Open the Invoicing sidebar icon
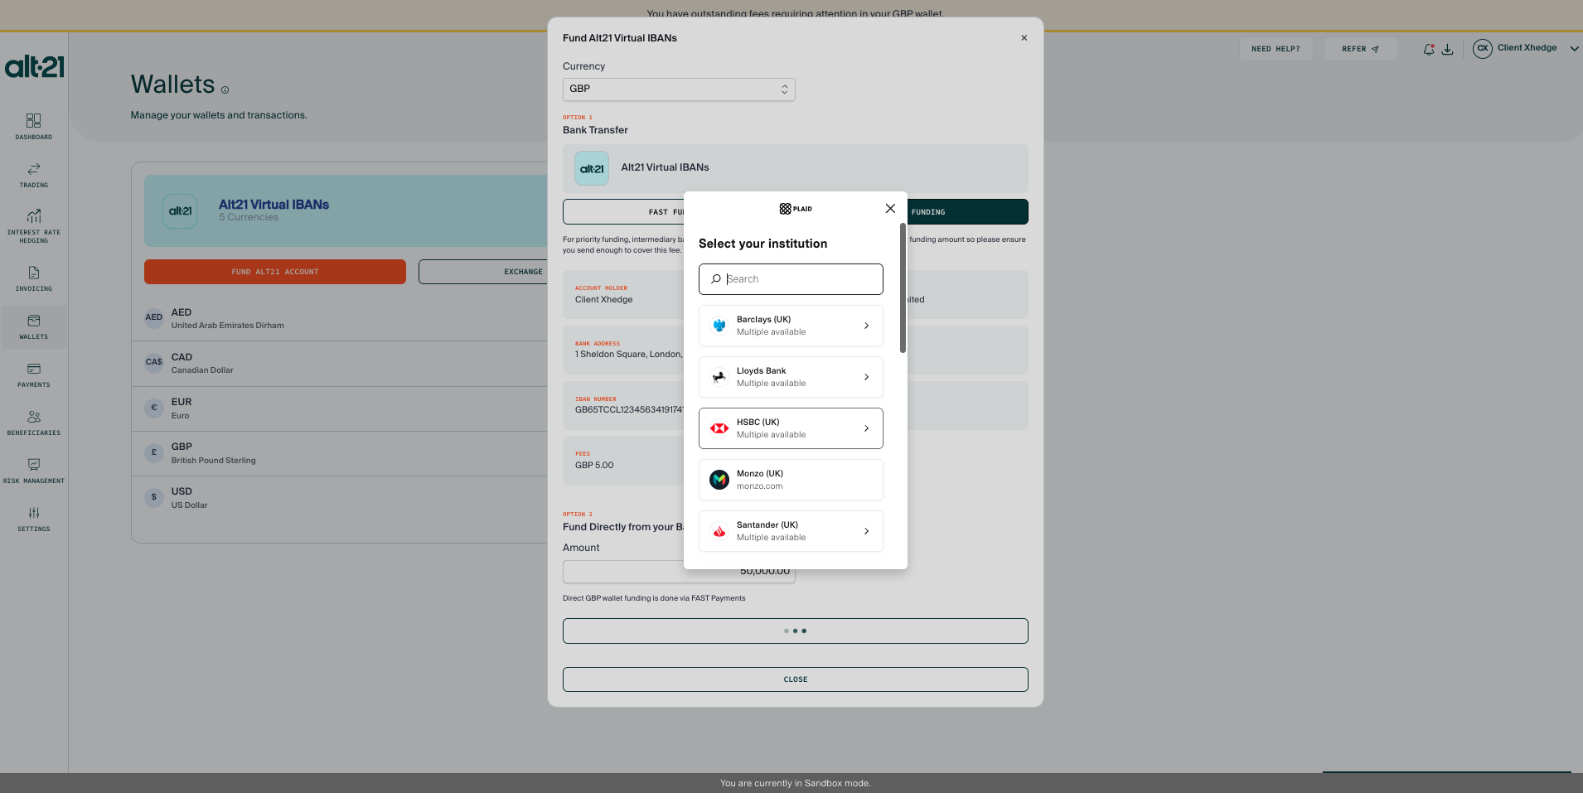This screenshot has width=1583, height=812. point(33,278)
